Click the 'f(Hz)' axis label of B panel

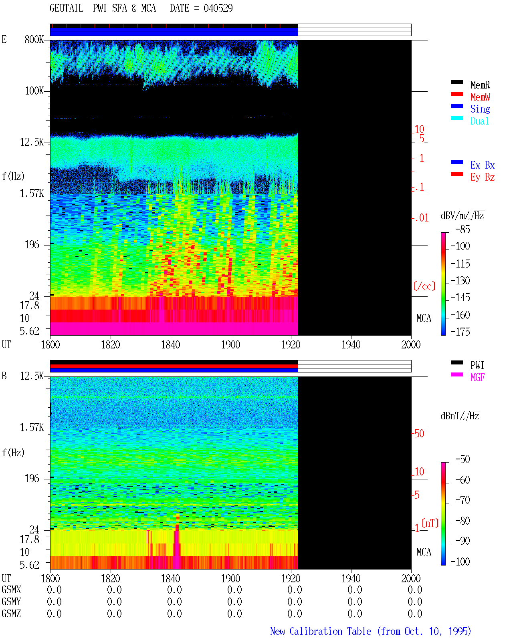13,453
